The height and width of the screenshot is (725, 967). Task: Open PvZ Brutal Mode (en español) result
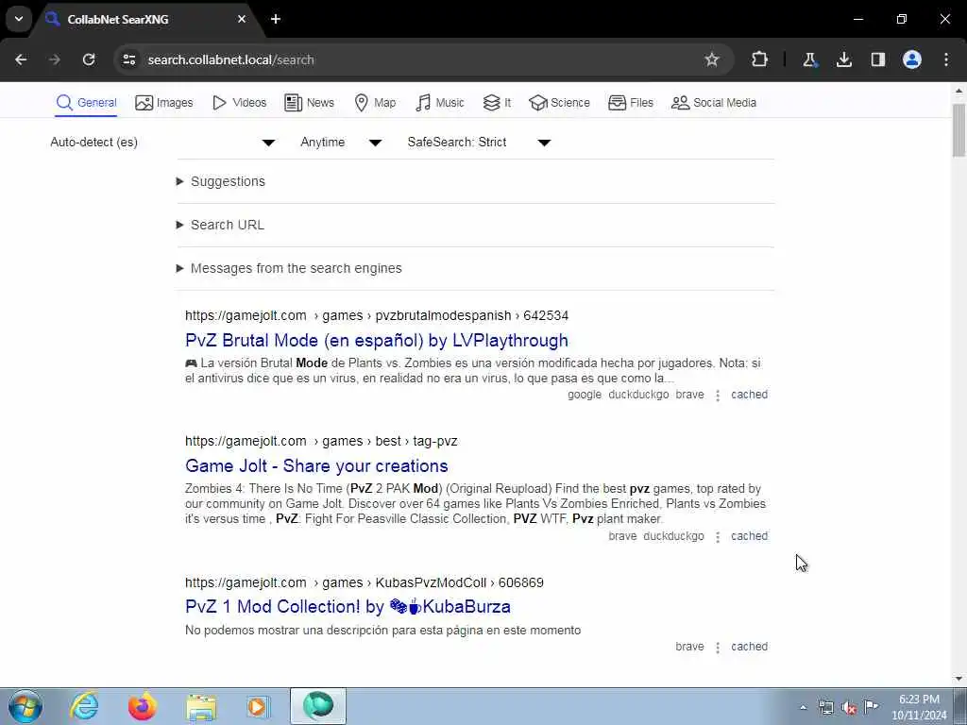[x=377, y=340]
